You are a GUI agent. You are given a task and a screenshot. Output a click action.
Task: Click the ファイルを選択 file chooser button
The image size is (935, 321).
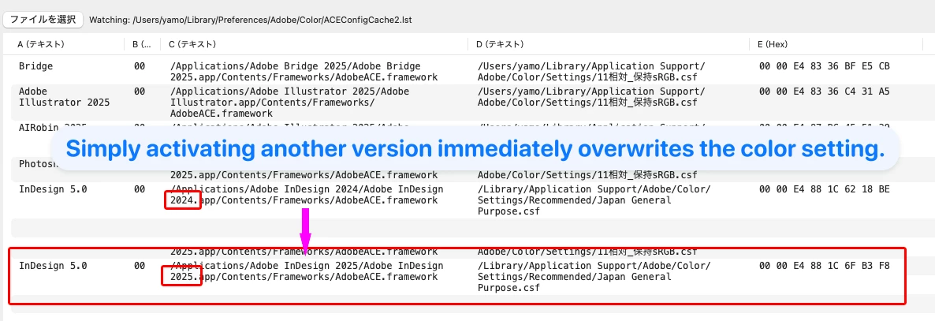(x=43, y=19)
